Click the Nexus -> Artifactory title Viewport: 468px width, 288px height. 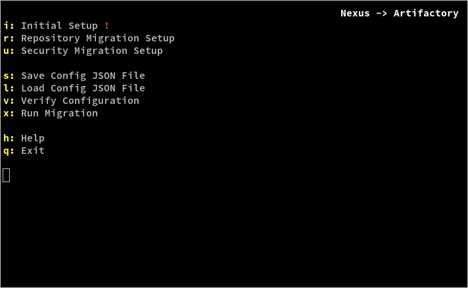tap(400, 13)
